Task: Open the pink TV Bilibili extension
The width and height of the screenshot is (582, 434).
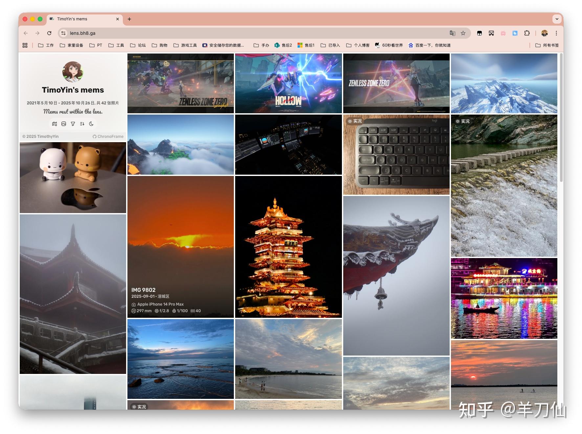Action: pos(503,33)
